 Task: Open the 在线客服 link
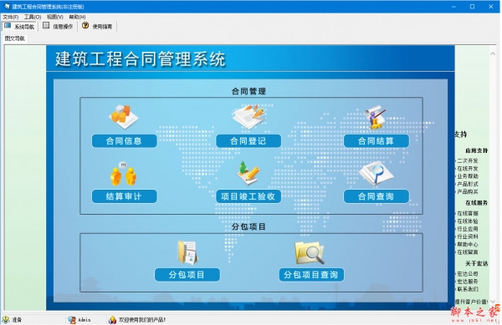click(467, 213)
